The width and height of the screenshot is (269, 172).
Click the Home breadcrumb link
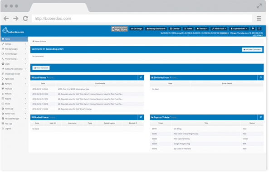click(x=36, y=41)
